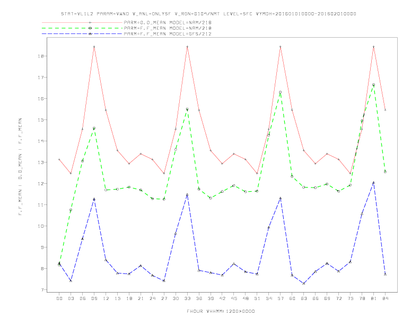Click x-axis tick label 30
The image size is (420, 325).
coord(176,298)
